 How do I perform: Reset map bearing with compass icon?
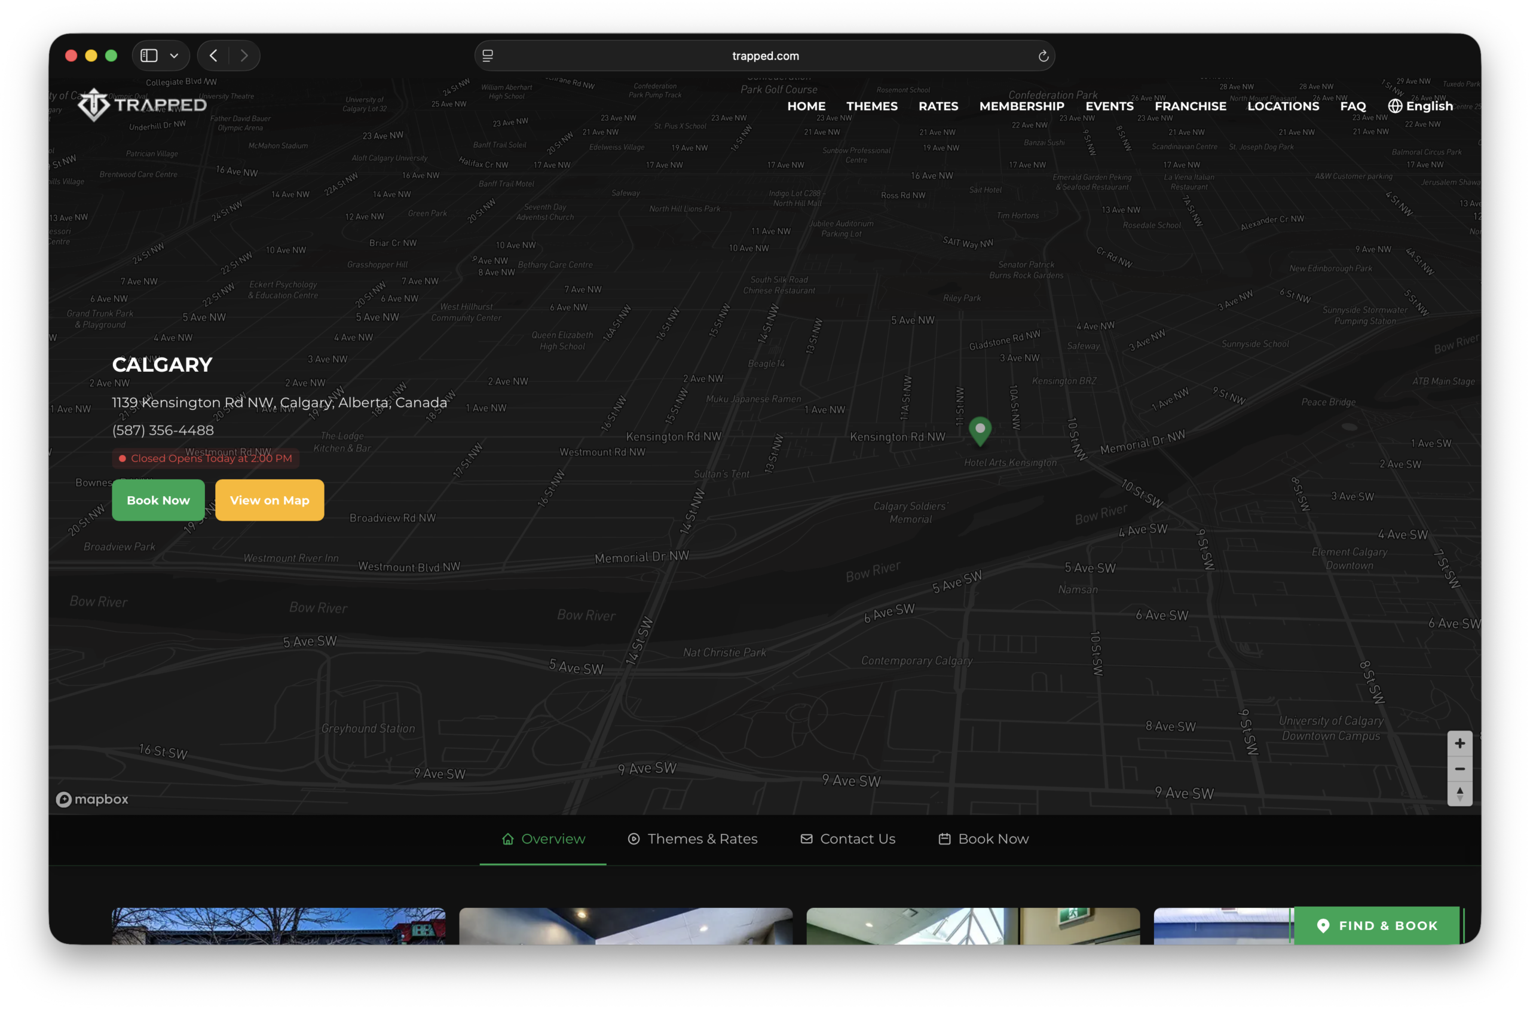click(x=1459, y=794)
